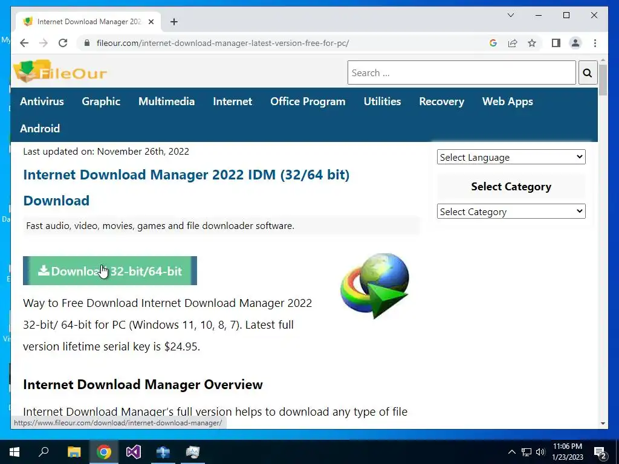Open the volume tray icon
Screen dimensions: 619x464
(540, 452)
